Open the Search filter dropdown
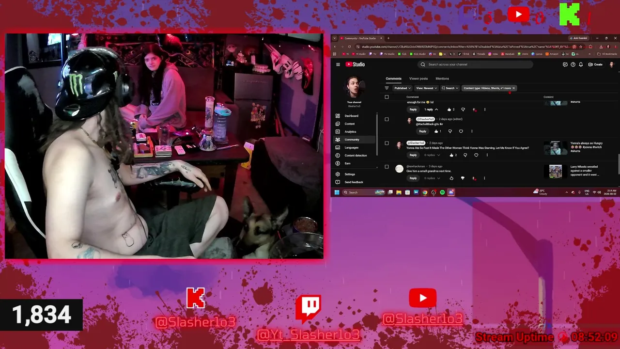Image resolution: width=620 pixels, height=349 pixels. pos(450,88)
